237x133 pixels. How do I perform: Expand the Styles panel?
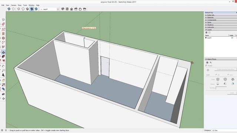pos(221,22)
